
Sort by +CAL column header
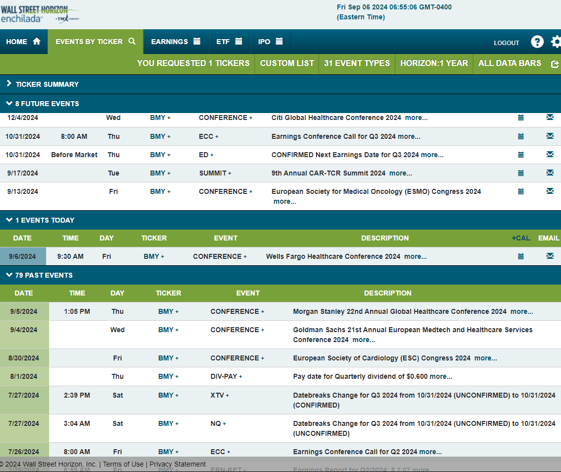tap(521, 238)
